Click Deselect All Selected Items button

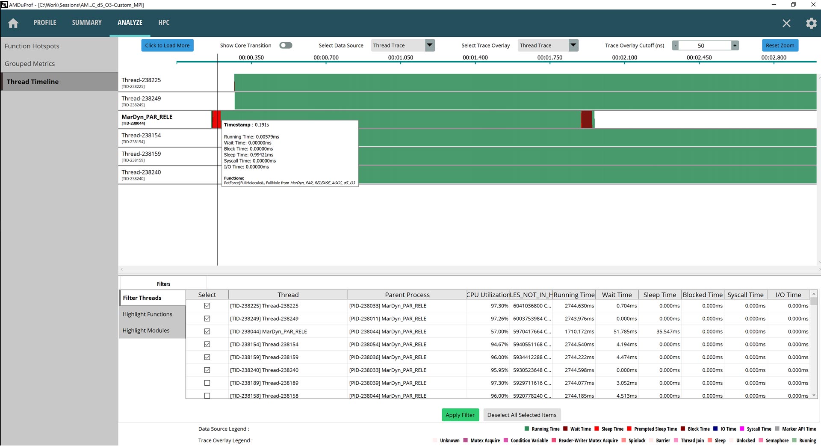[x=522, y=415]
